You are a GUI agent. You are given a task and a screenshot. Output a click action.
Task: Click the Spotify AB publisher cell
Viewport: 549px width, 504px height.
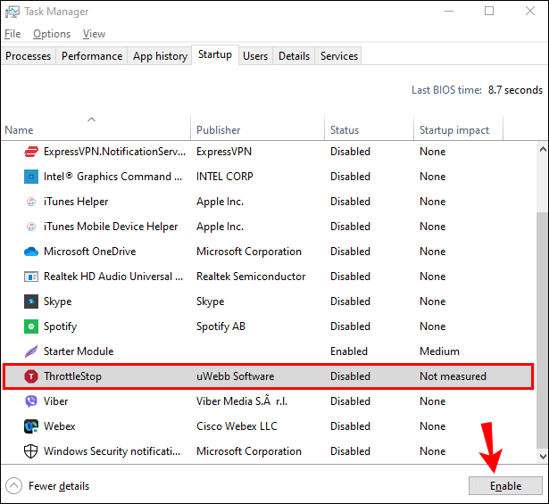coord(220,326)
